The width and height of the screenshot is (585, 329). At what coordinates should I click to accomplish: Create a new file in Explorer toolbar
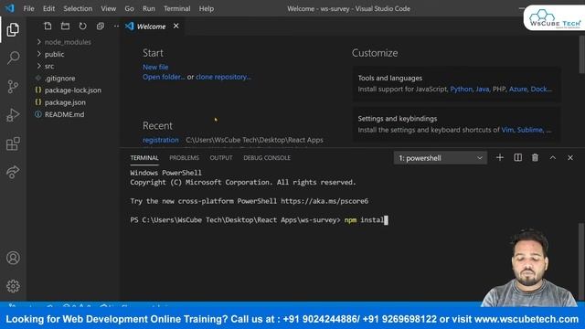click(x=48, y=27)
